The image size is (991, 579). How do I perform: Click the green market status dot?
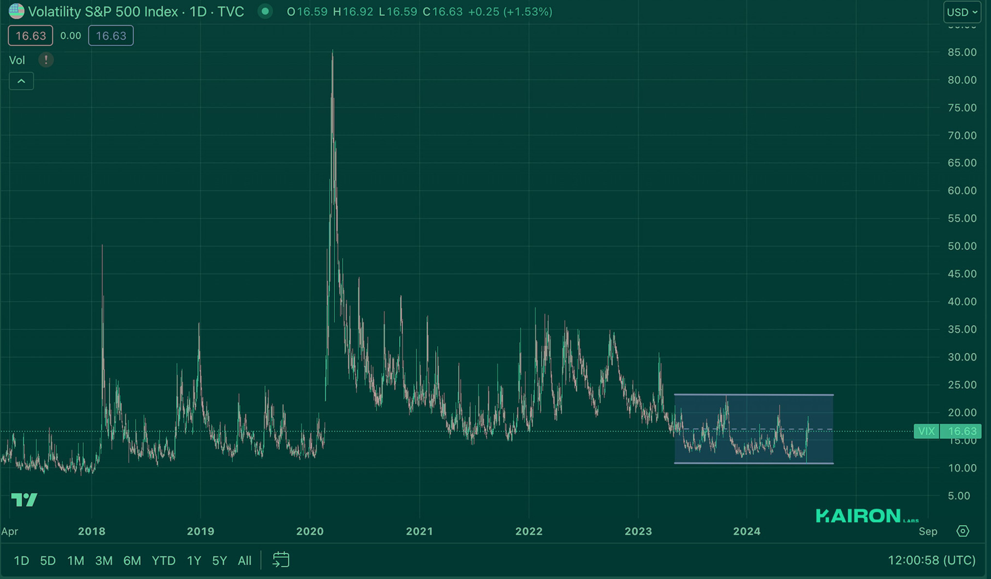[x=265, y=11]
